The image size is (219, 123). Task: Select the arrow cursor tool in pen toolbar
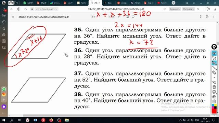click(x=214, y=58)
